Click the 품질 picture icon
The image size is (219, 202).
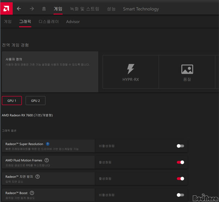tap(187, 69)
